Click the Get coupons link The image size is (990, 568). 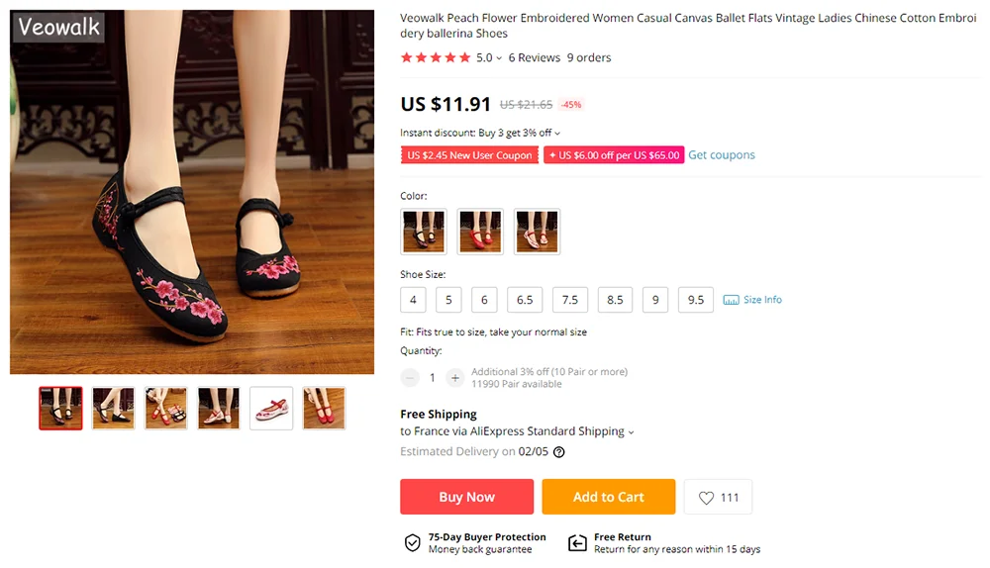(x=722, y=155)
